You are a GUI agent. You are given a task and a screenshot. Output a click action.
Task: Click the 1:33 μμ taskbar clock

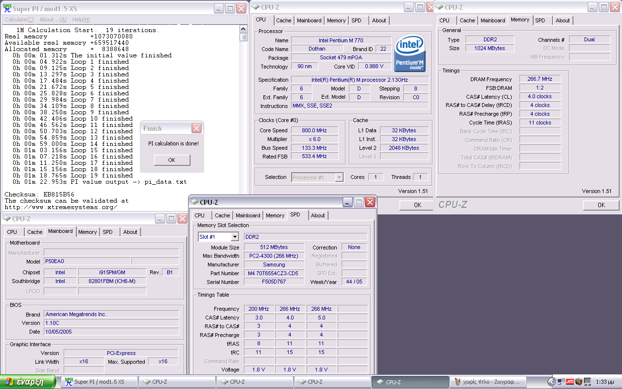(605, 382)
